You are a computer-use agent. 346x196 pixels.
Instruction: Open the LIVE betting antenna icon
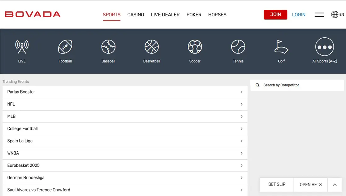coord(22,47)
